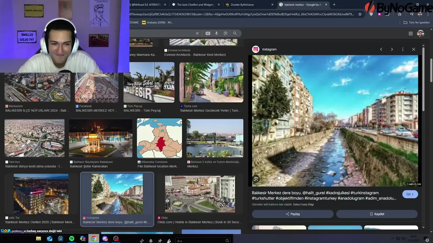
Task: Open the Turna.com Gezilecek Yerler thumbnail
Action: pyautogui.click(x=211, y=82)
